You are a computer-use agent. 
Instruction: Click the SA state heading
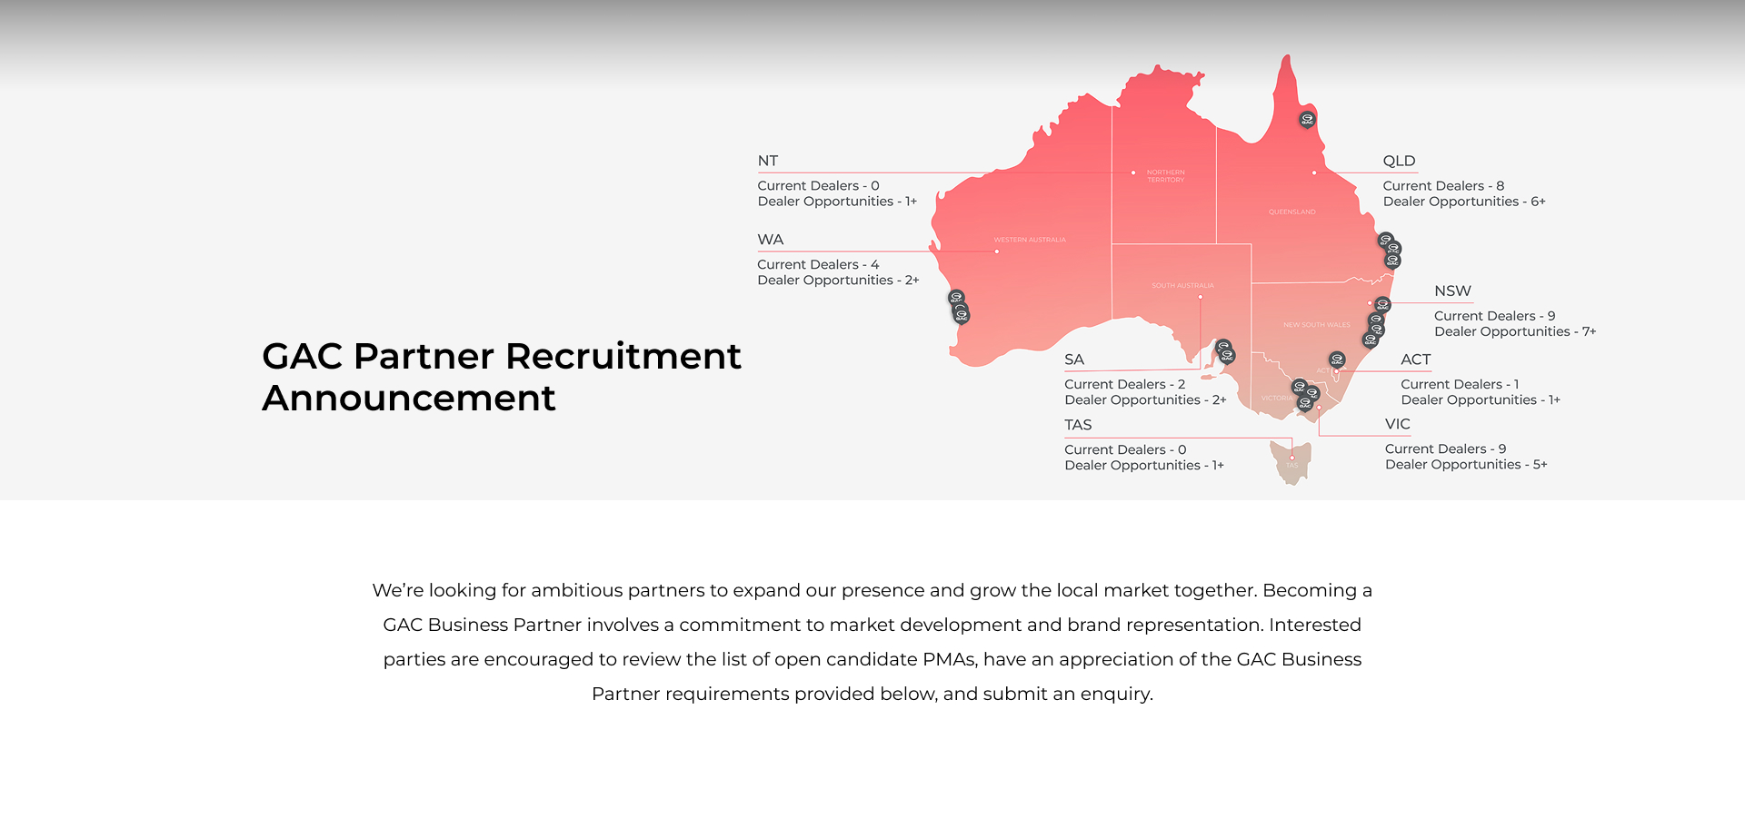pyautogui.click(x=1074, y=360)
